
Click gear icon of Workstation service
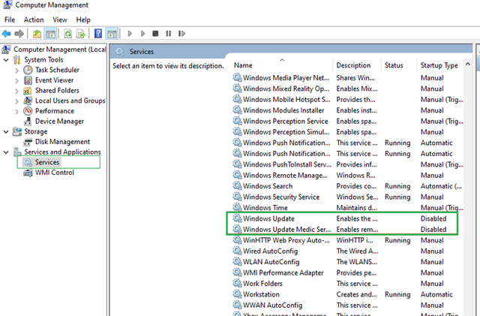click(237, 294)
